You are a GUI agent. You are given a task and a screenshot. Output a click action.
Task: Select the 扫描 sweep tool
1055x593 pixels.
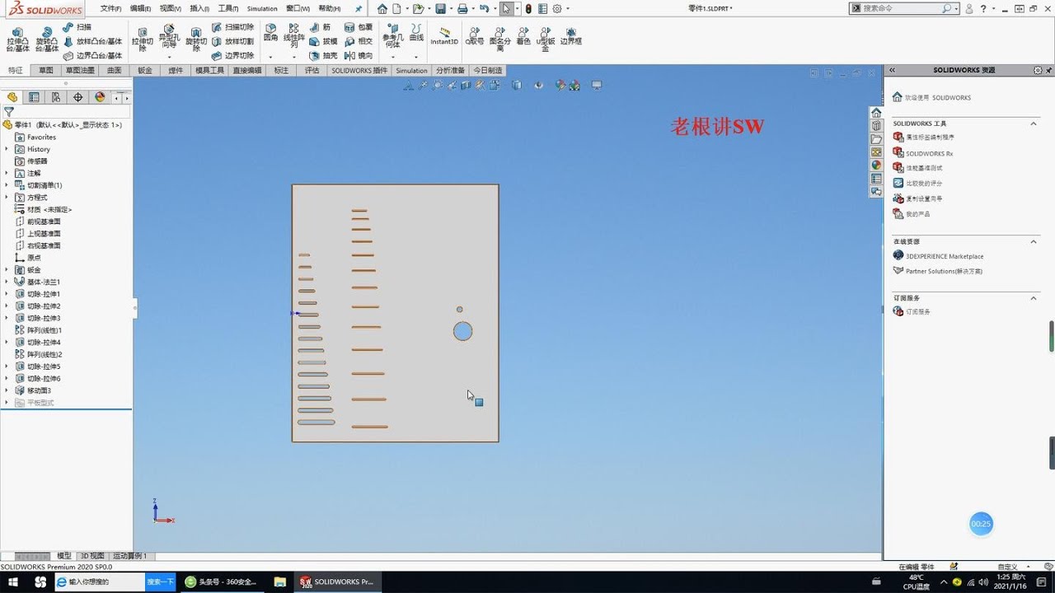(x=77, y=27)
